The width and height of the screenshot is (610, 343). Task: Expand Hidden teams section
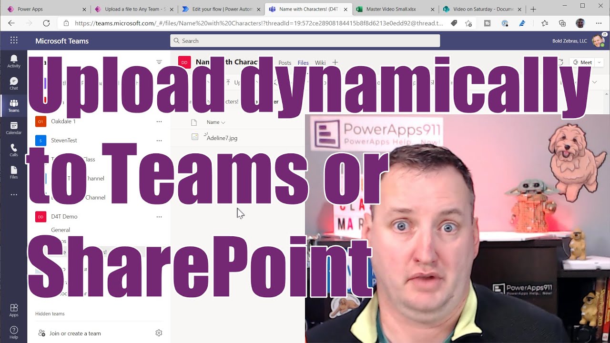[x=50, y=313]
